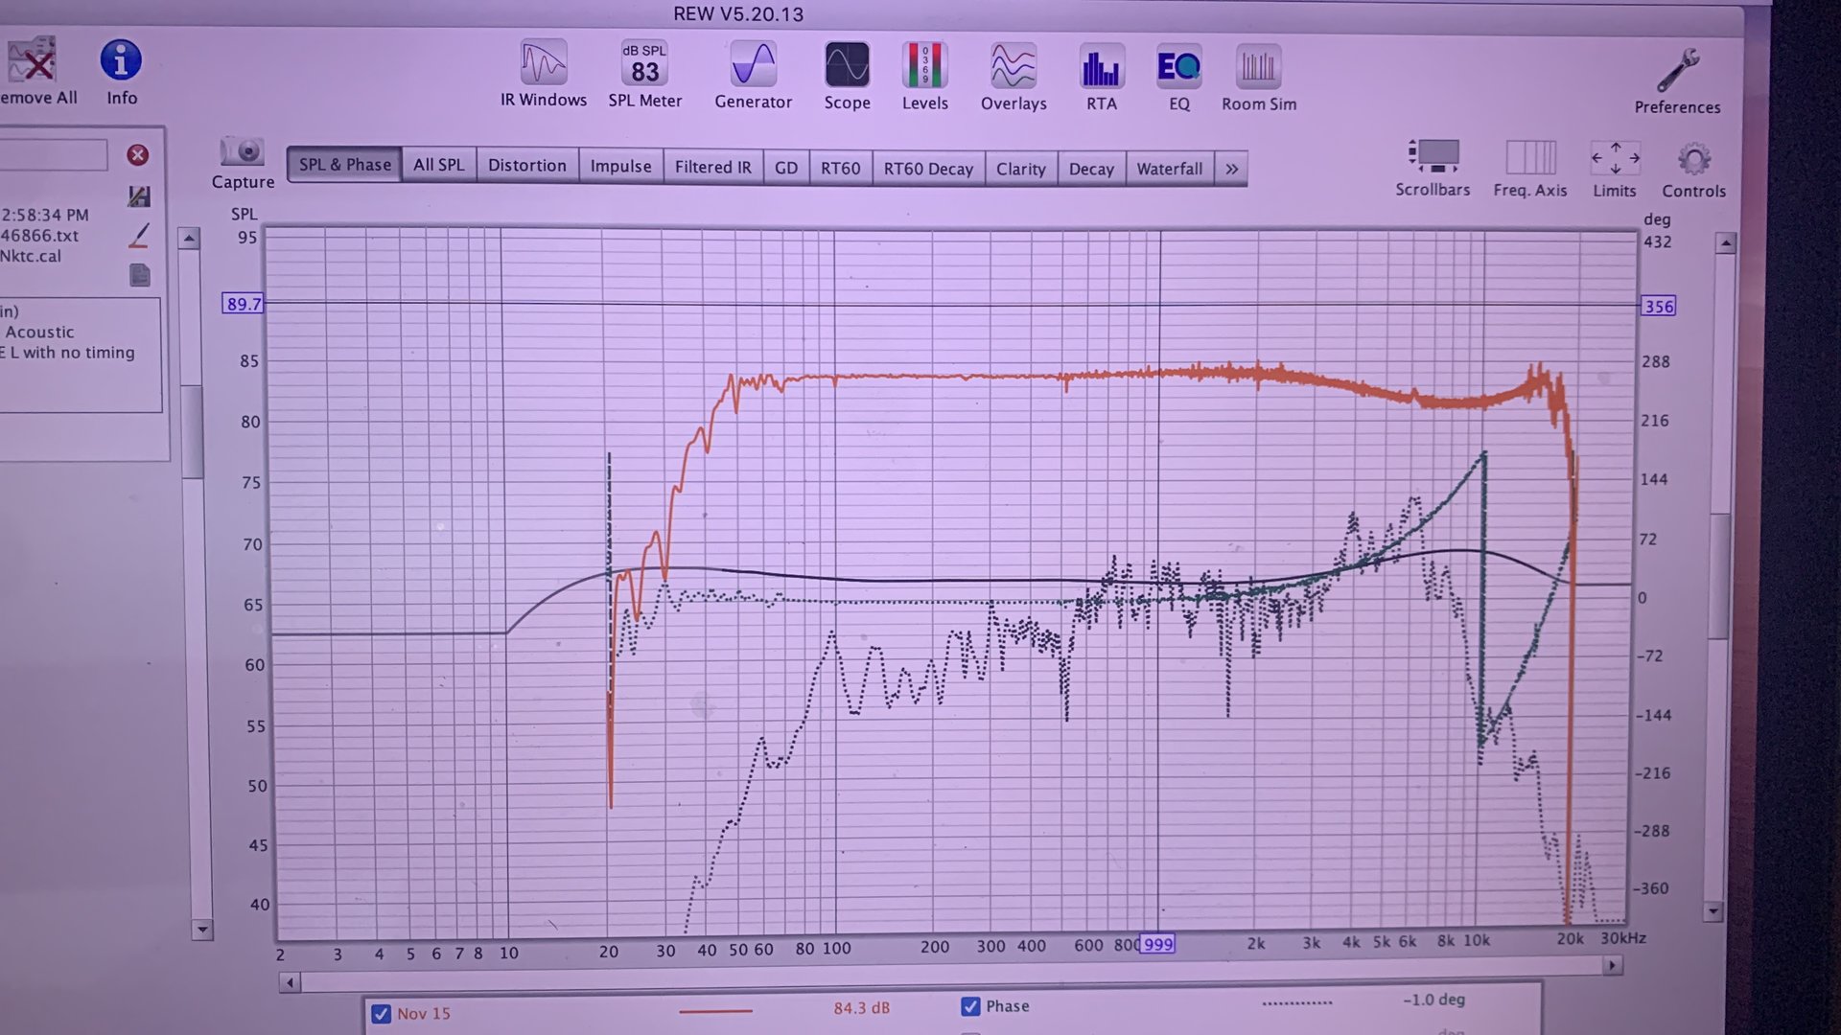This screenshot has height=1035, width=1841.
Task: Open Preferences
Action: (x=1677, y=72)
